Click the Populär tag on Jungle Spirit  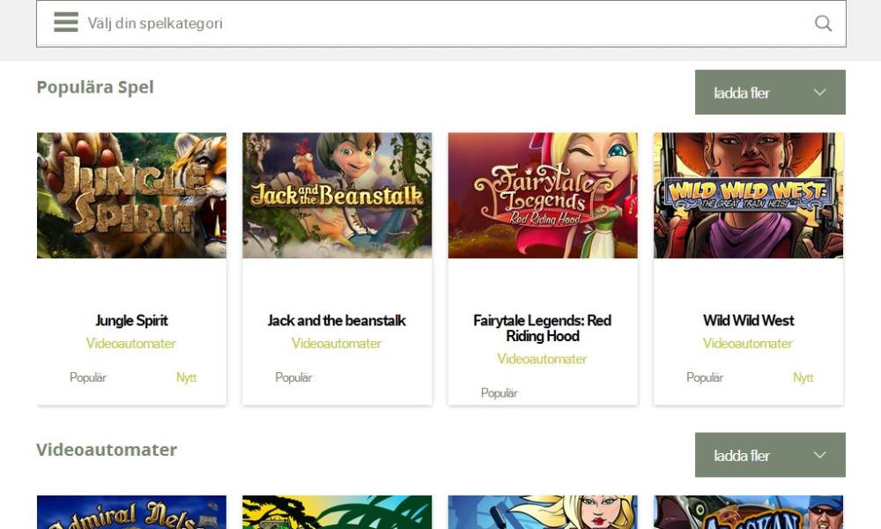[87, 377]
